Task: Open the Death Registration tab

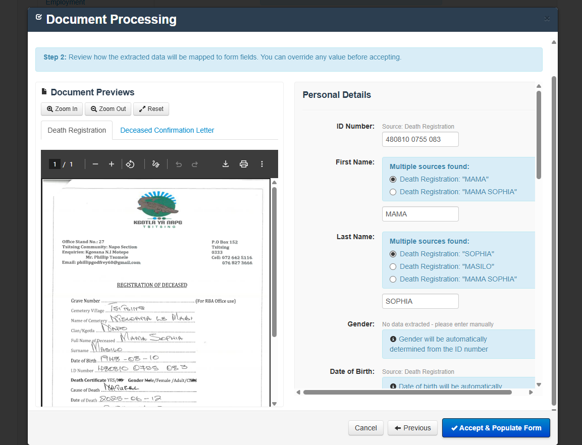Action: 77,130
